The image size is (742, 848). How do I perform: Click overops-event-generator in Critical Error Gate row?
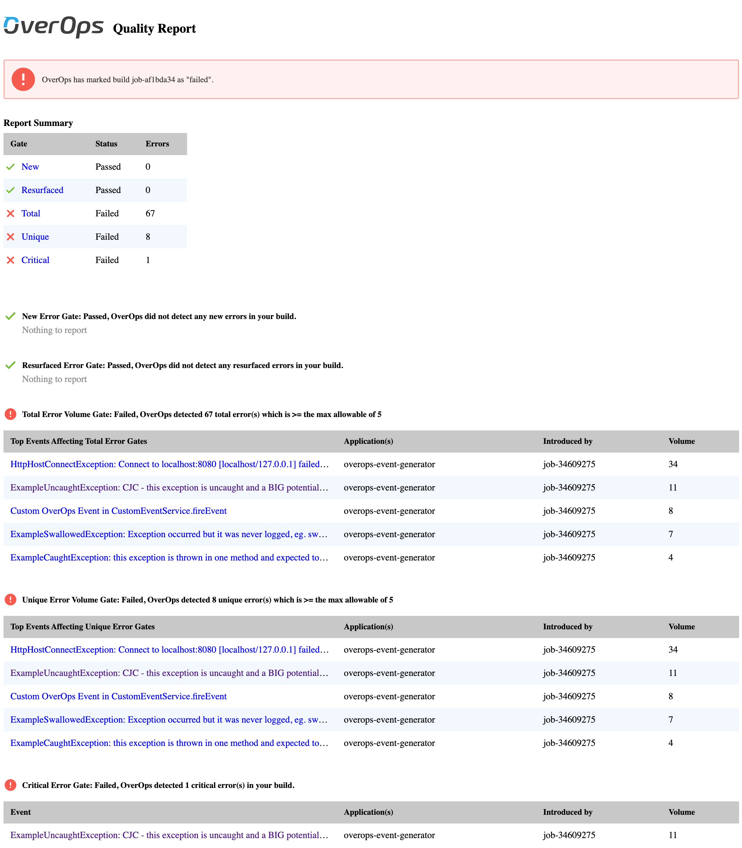point(389,835)
